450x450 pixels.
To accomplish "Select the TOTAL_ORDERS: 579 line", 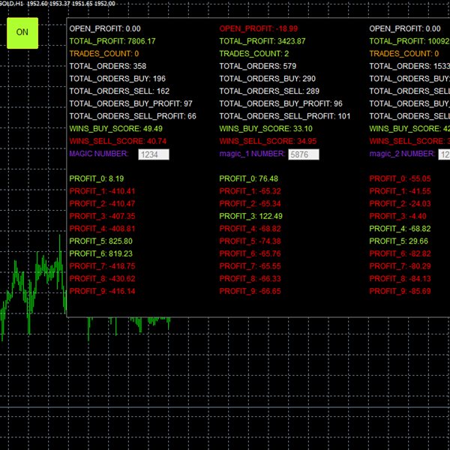I will coord(258,66).
